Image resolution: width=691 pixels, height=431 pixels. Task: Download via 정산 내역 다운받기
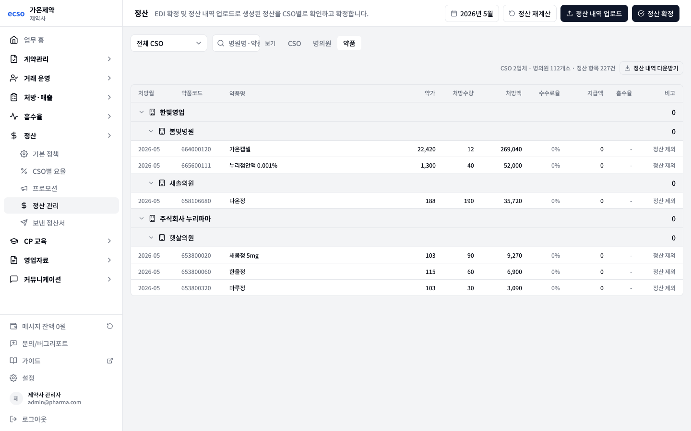tap(651, 68)
